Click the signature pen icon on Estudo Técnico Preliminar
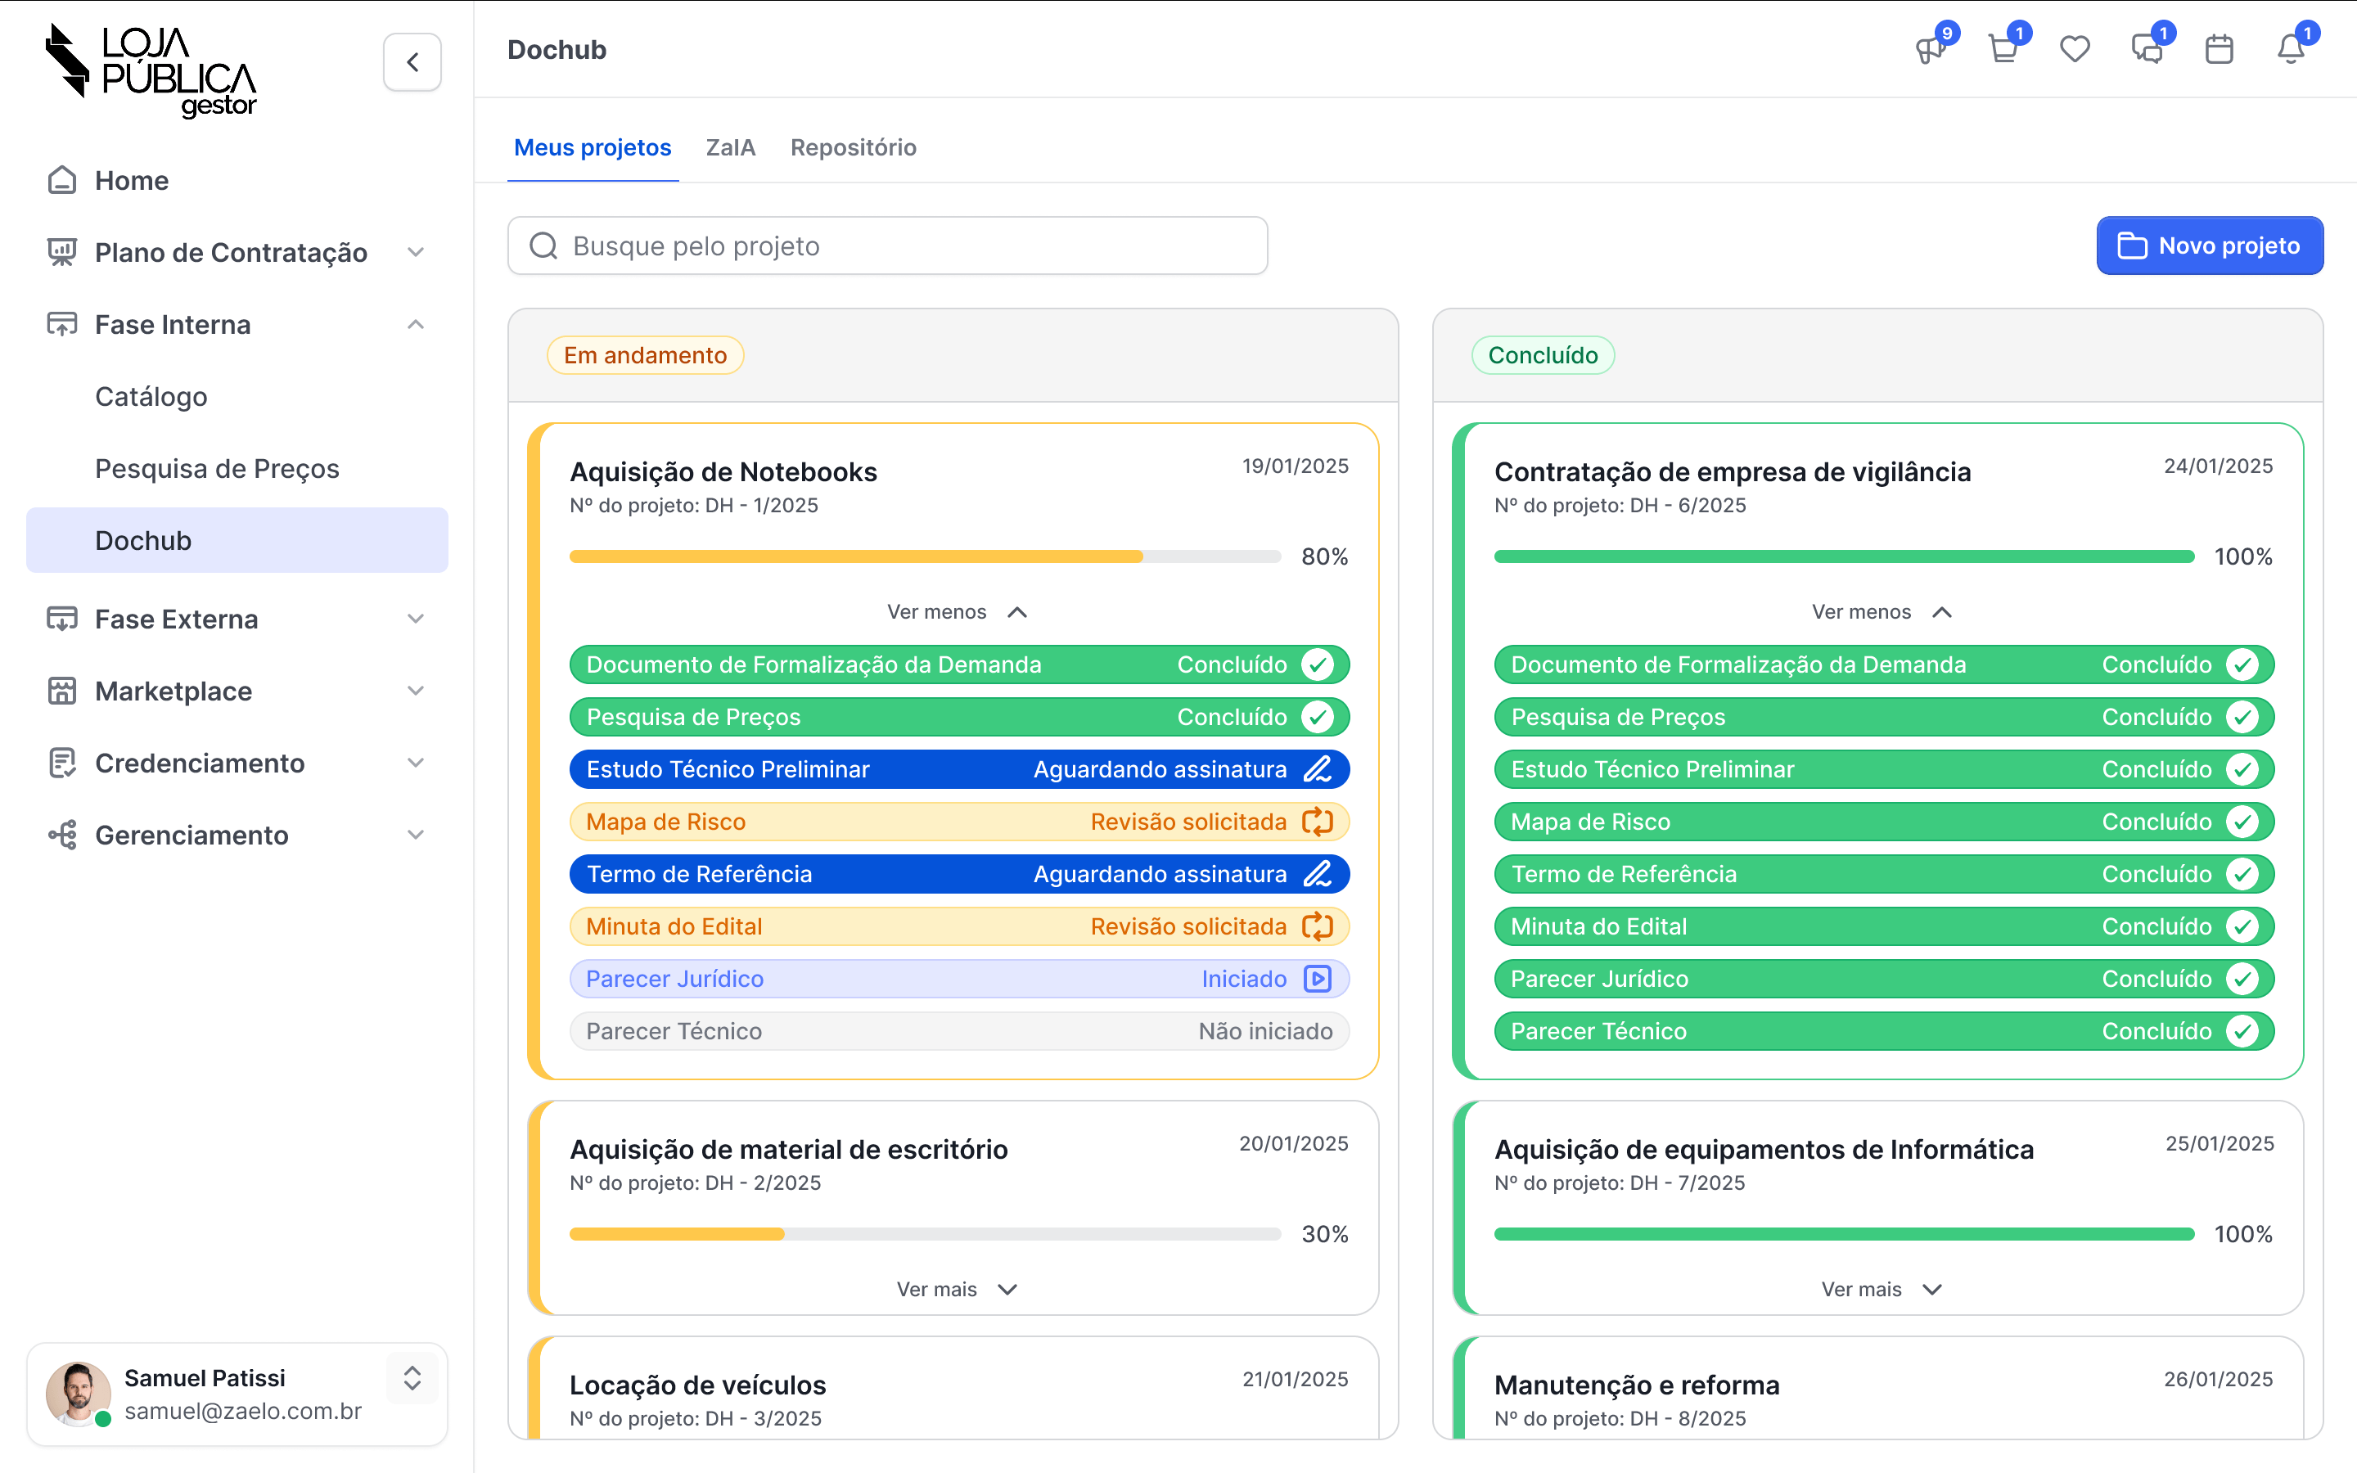This screenshot has width=2357, height=1473. tap(1317, 769)
